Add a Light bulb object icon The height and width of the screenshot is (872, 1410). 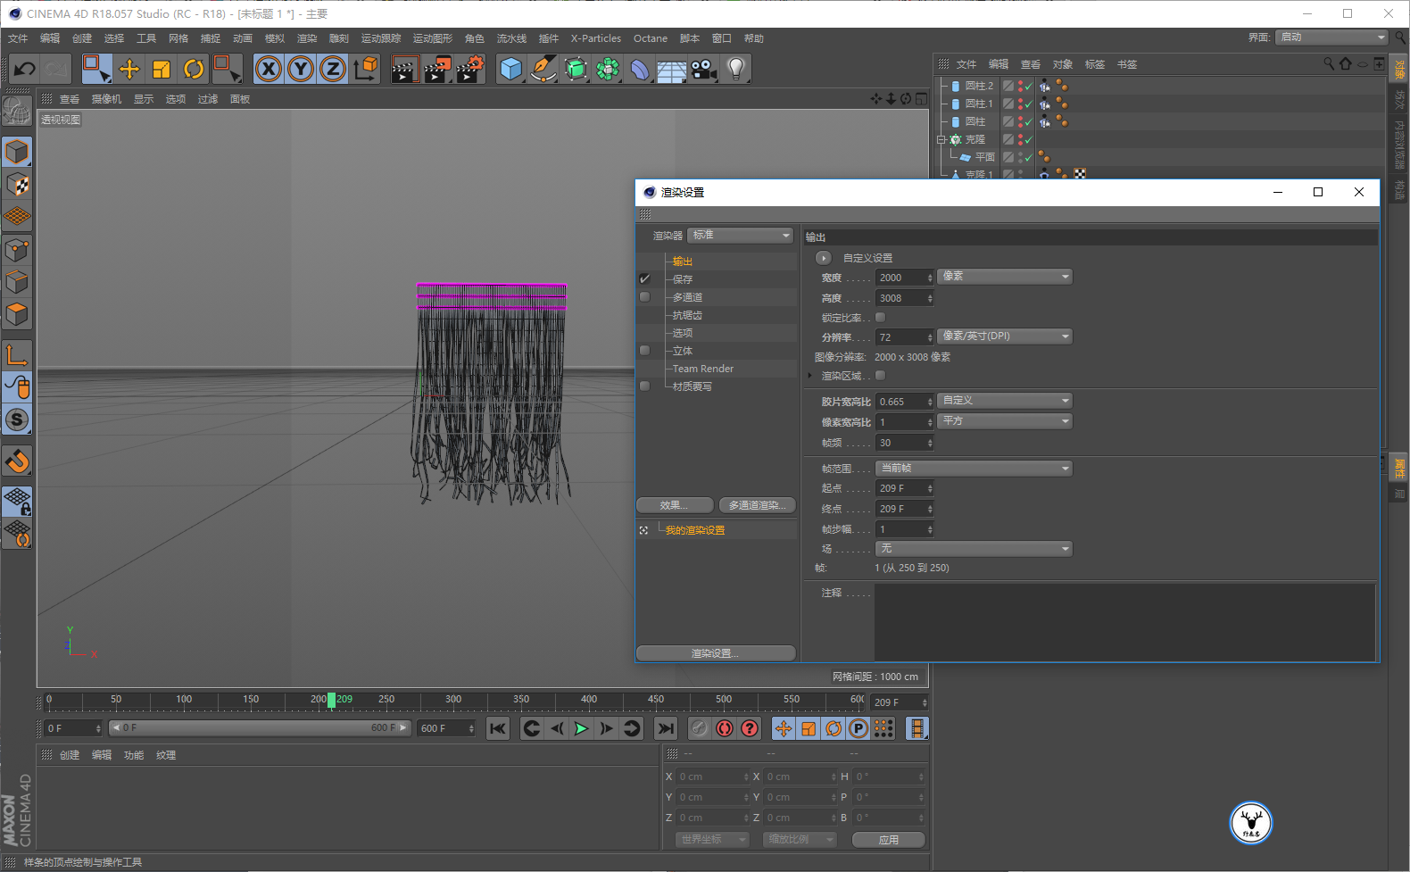(x=735, y=69)
